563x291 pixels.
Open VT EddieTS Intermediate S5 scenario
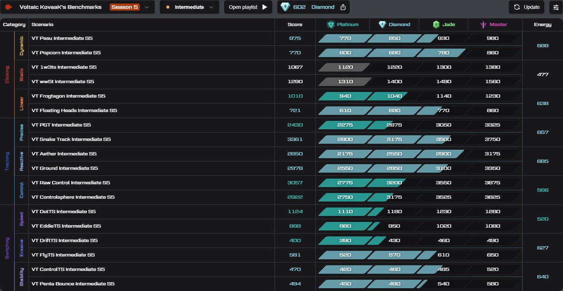[x=66, y=226]
